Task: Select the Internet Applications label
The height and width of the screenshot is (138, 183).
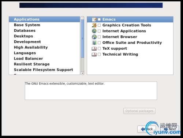Action: [x=124, y=31]
